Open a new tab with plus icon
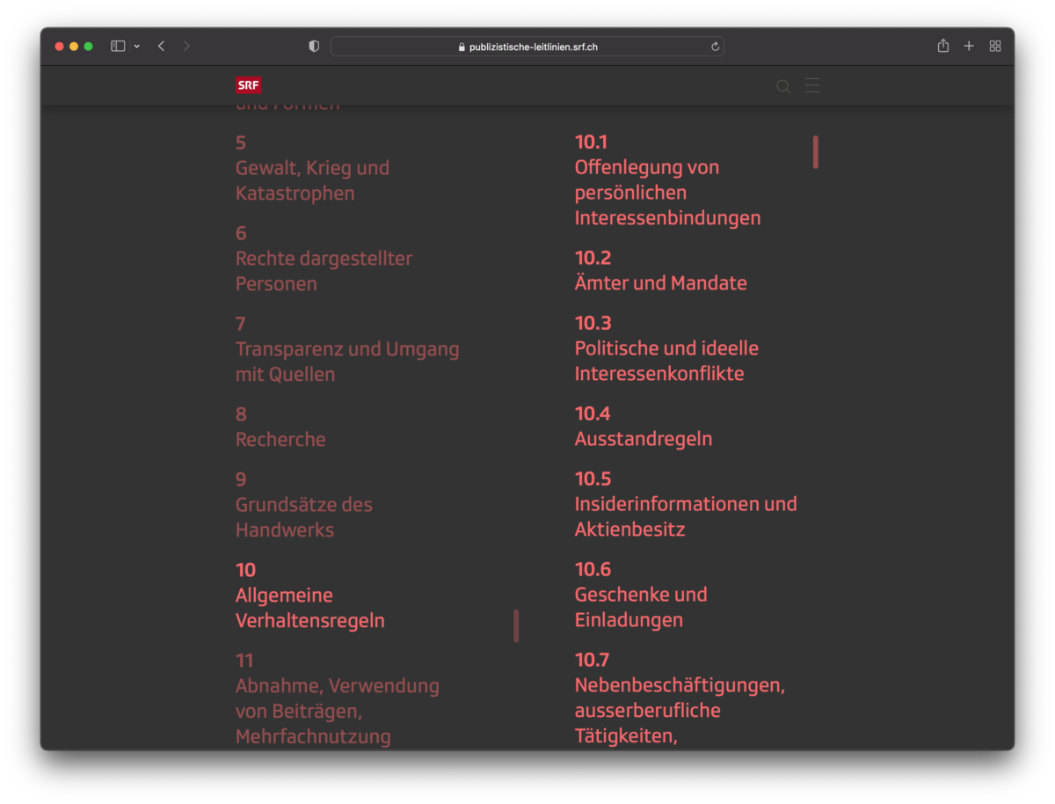The width and height of the screenshot is (1055, 804). click(969, 47)
